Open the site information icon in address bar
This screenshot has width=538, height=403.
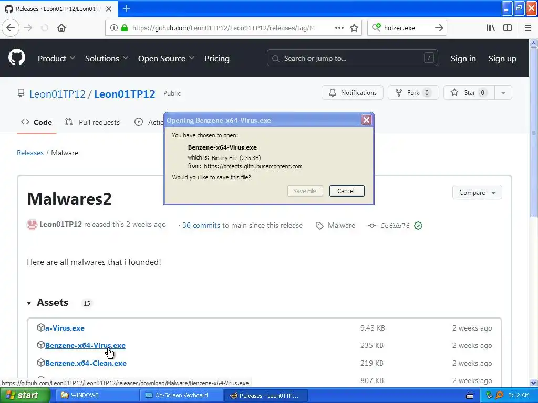pyautogui.click(x=113, y=28)
